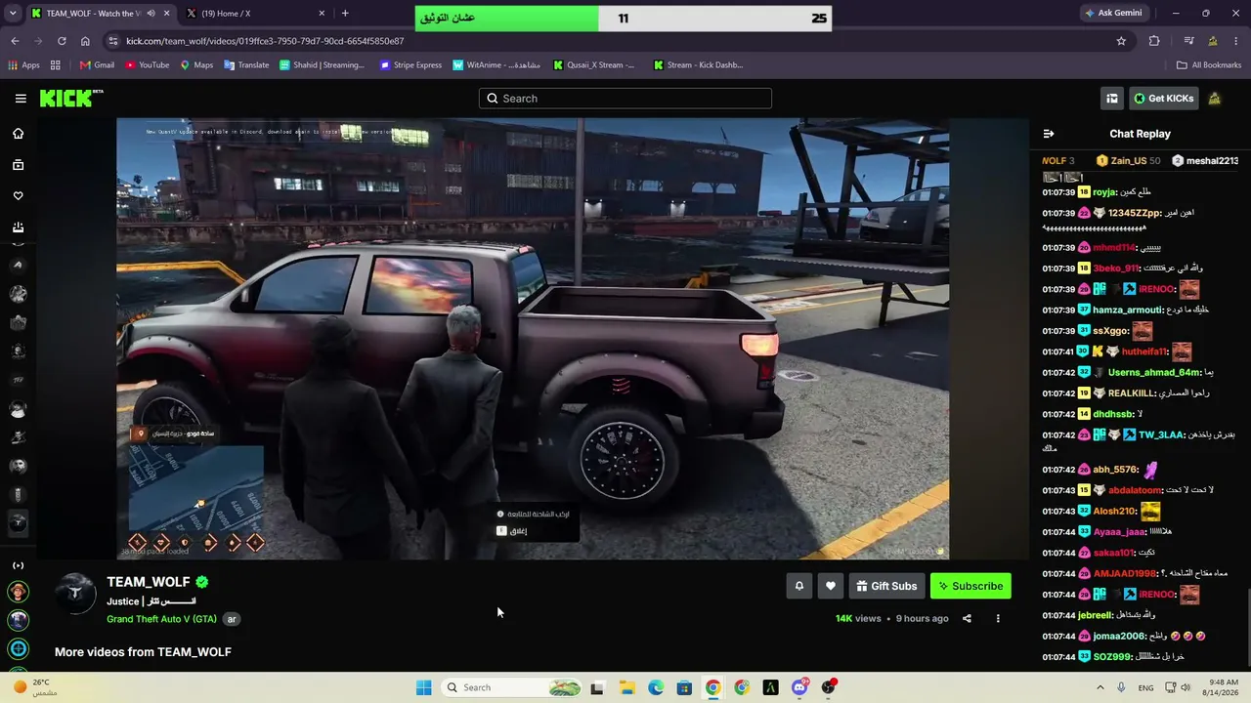Open a new browser tab
Image resolution: width=1251 pixels, height=703 pixels.
pos(345,14)
